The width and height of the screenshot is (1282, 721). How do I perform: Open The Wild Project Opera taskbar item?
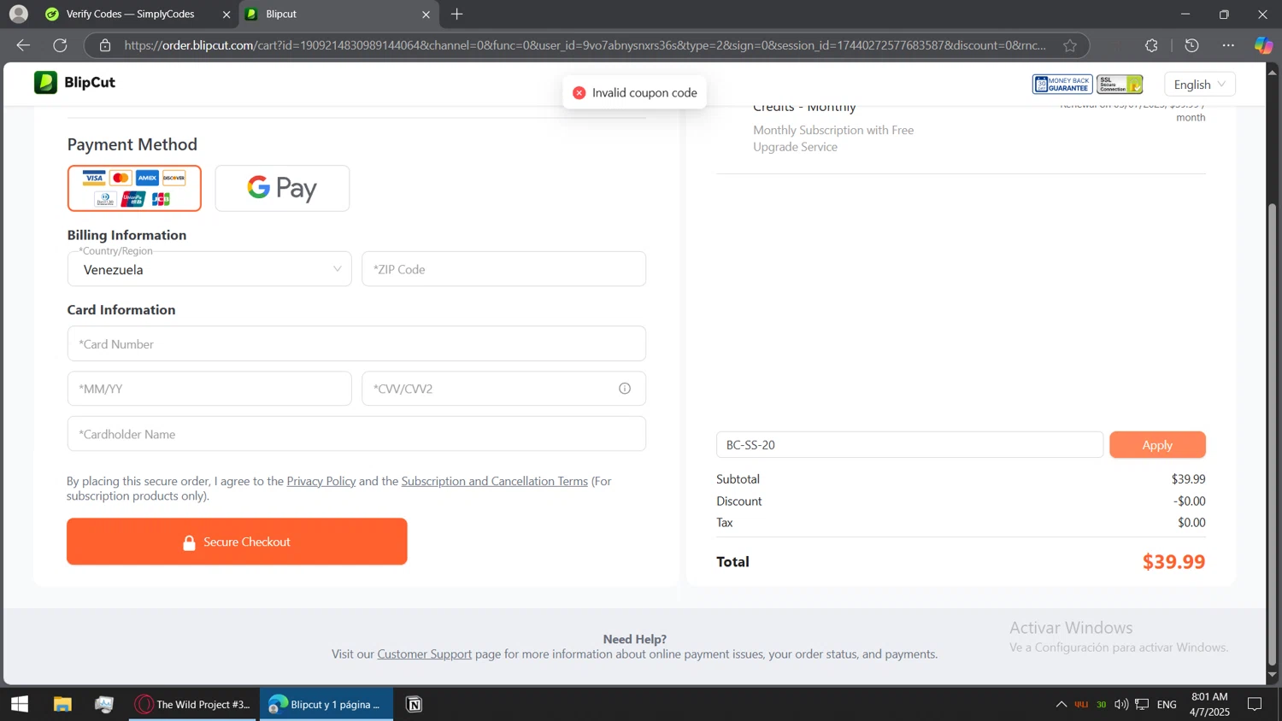click(193, 704)
